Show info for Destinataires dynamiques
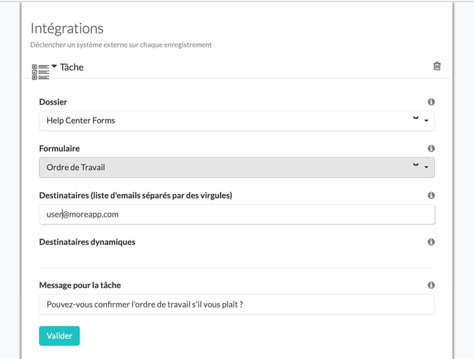The width and height of the screenshot is (474, 359). (x=431, y=242)
